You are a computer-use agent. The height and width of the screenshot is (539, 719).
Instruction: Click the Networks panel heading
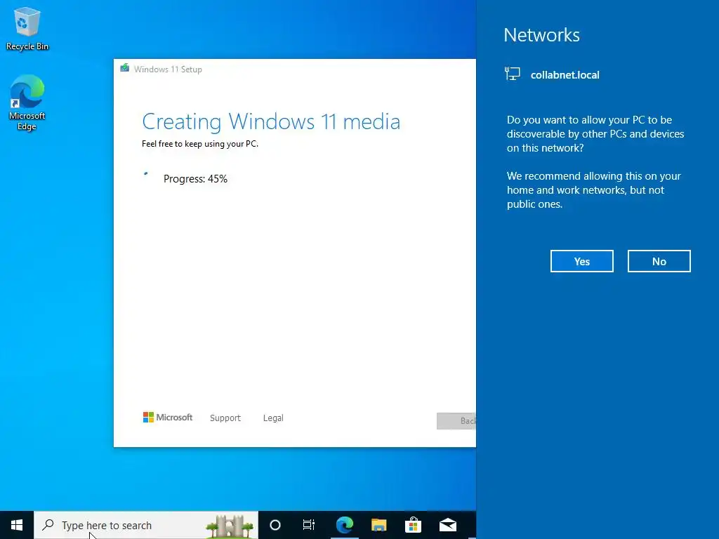(x=541, y=35)
